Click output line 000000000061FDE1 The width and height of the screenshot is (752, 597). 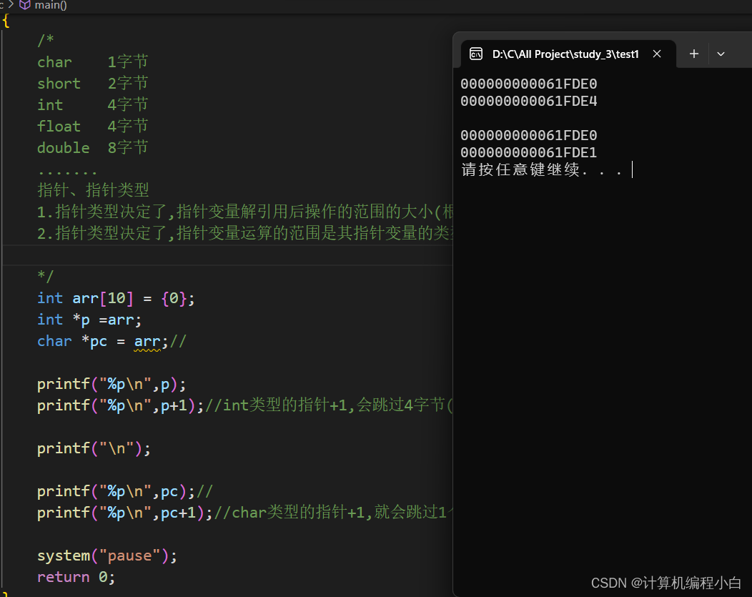pos(528,152)
